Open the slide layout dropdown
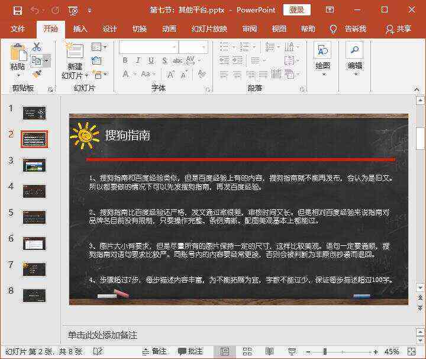Screen dimensions: 426x359 [99, 47]
